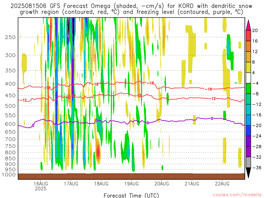Click the 1000 pressure level label
Image resolution: width=264 pixels, height=198 pixels.
click(9, 175)
